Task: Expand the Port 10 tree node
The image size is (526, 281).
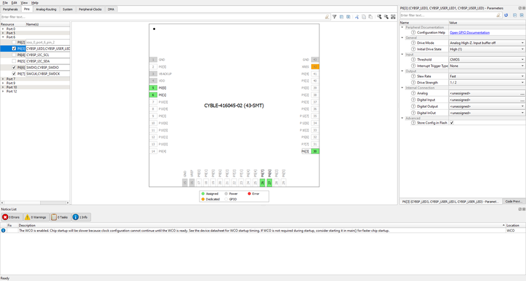Action: click(3, 87)
